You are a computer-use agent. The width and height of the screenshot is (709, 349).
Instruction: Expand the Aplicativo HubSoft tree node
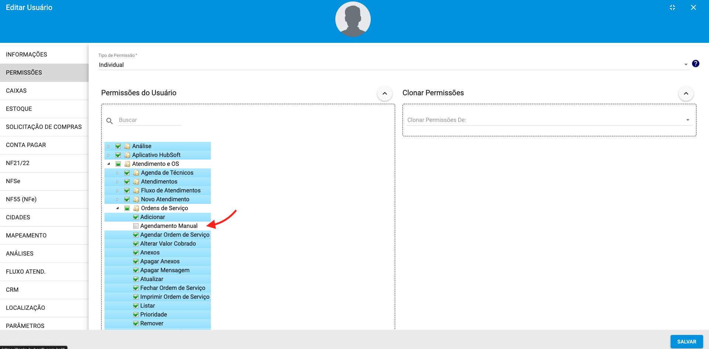[109, 155]
